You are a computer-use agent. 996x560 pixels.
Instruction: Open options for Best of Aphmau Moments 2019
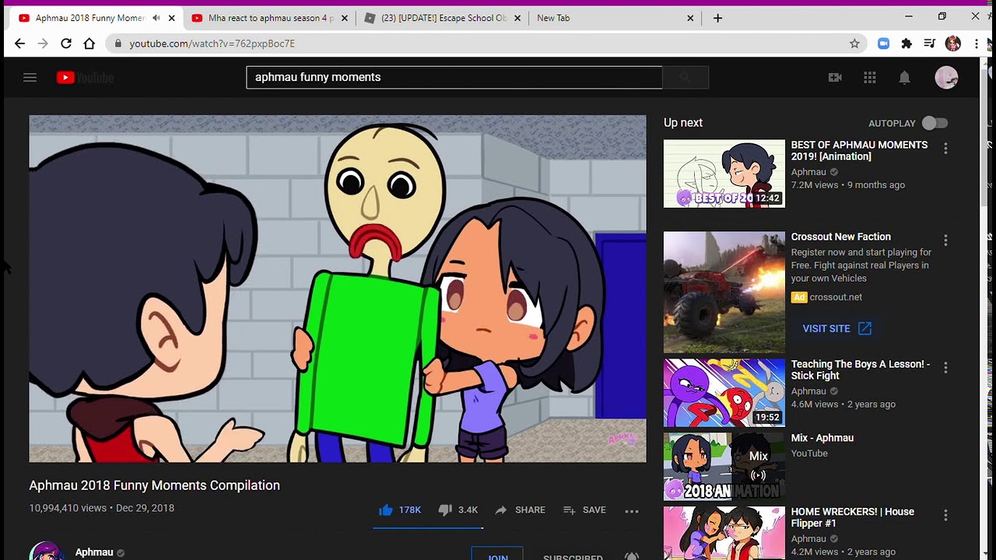(x=945, y=148)
